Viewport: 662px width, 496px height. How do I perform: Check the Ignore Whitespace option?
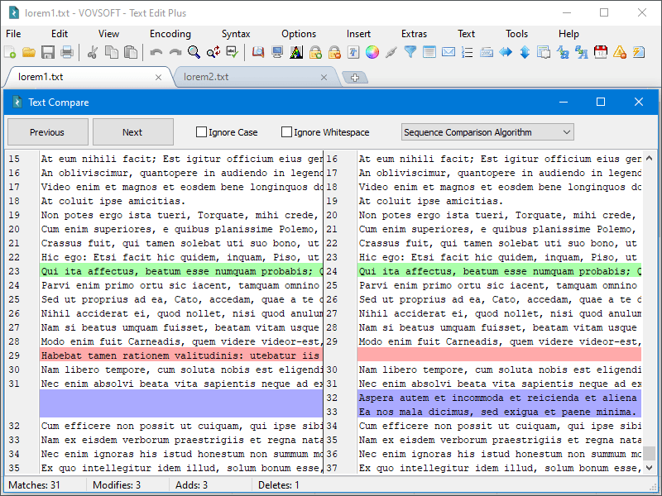[x=287, y=131]
